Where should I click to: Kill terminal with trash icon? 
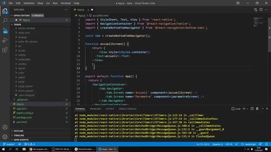257,109
